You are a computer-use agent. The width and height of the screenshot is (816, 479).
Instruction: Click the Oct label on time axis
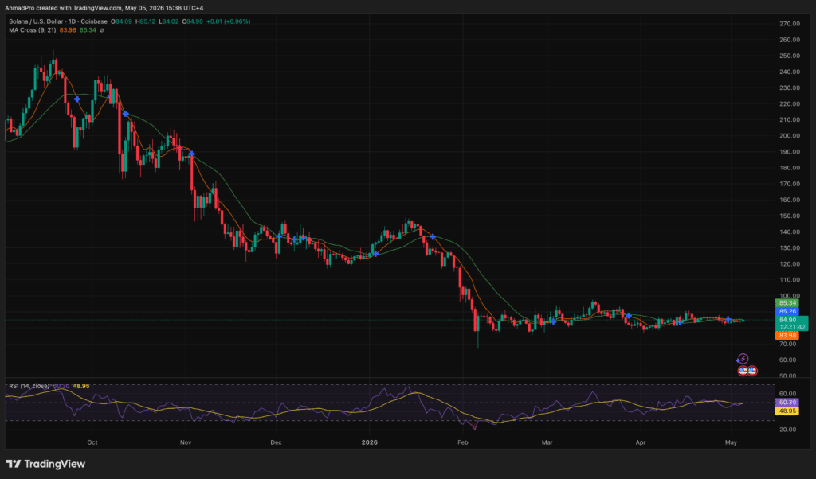(x=92, y=442)
